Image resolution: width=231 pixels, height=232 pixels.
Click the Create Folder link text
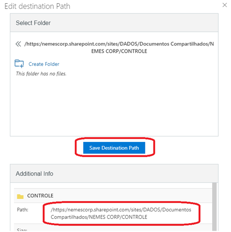(44, 64)
